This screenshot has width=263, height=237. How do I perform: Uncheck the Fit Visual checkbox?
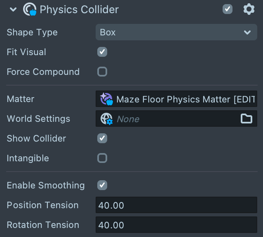pos(102,52)
